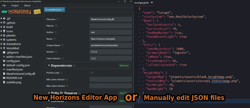250x108 pixels.
Task: Click info icon next to Min Game Version
Action: point(67,79)
